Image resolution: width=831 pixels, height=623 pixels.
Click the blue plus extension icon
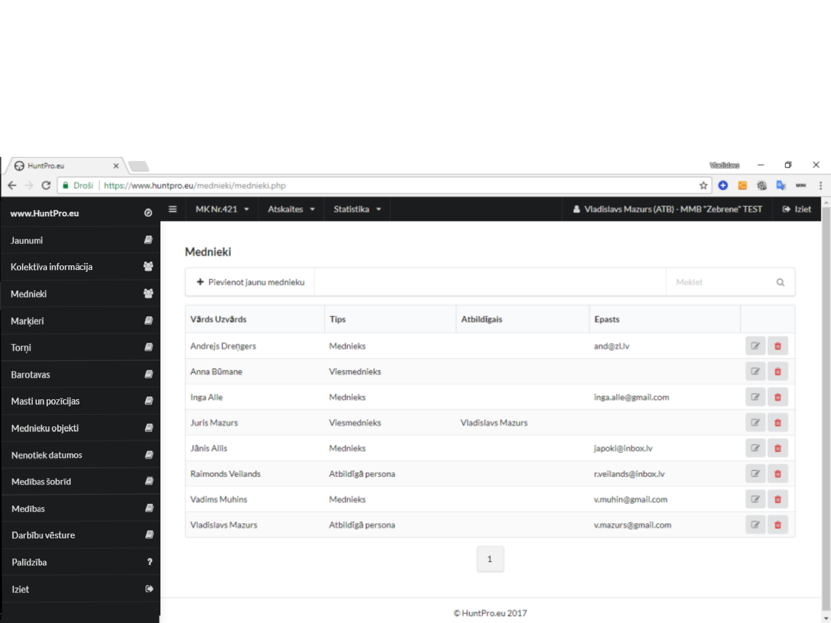[x=723, y=186]
